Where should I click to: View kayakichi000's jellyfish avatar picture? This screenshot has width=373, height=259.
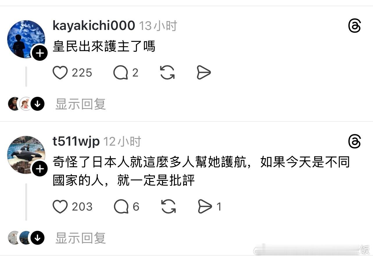coord(26,39)
